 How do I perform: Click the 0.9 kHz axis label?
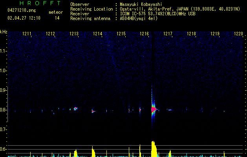(3, 90)
